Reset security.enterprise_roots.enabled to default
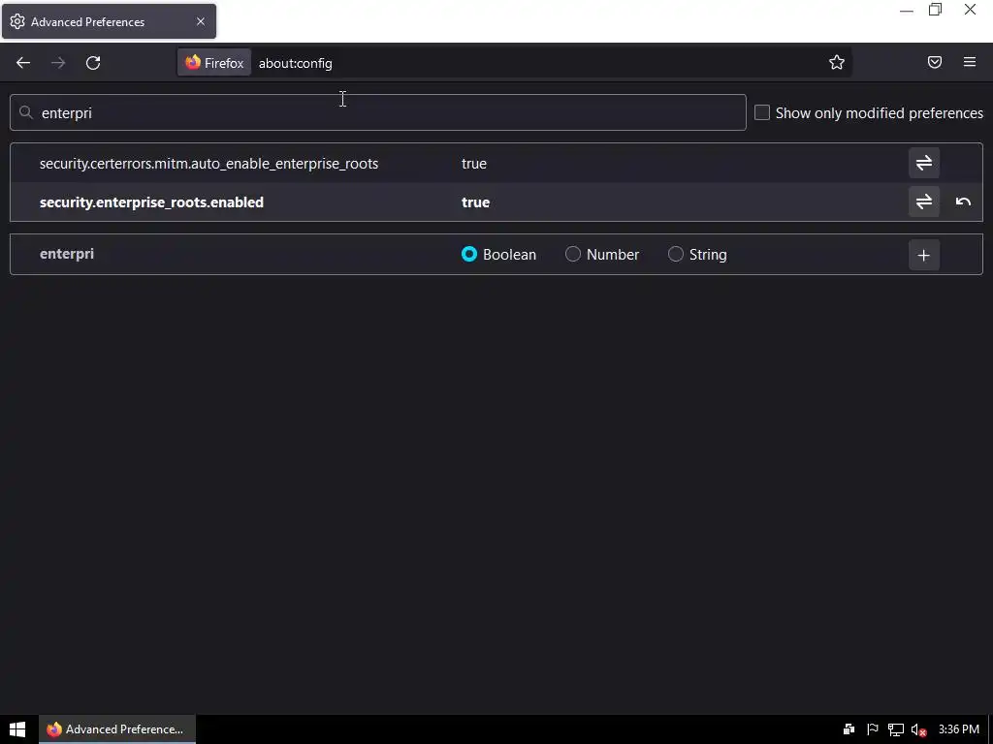993x744 pixels. (963, 201)
